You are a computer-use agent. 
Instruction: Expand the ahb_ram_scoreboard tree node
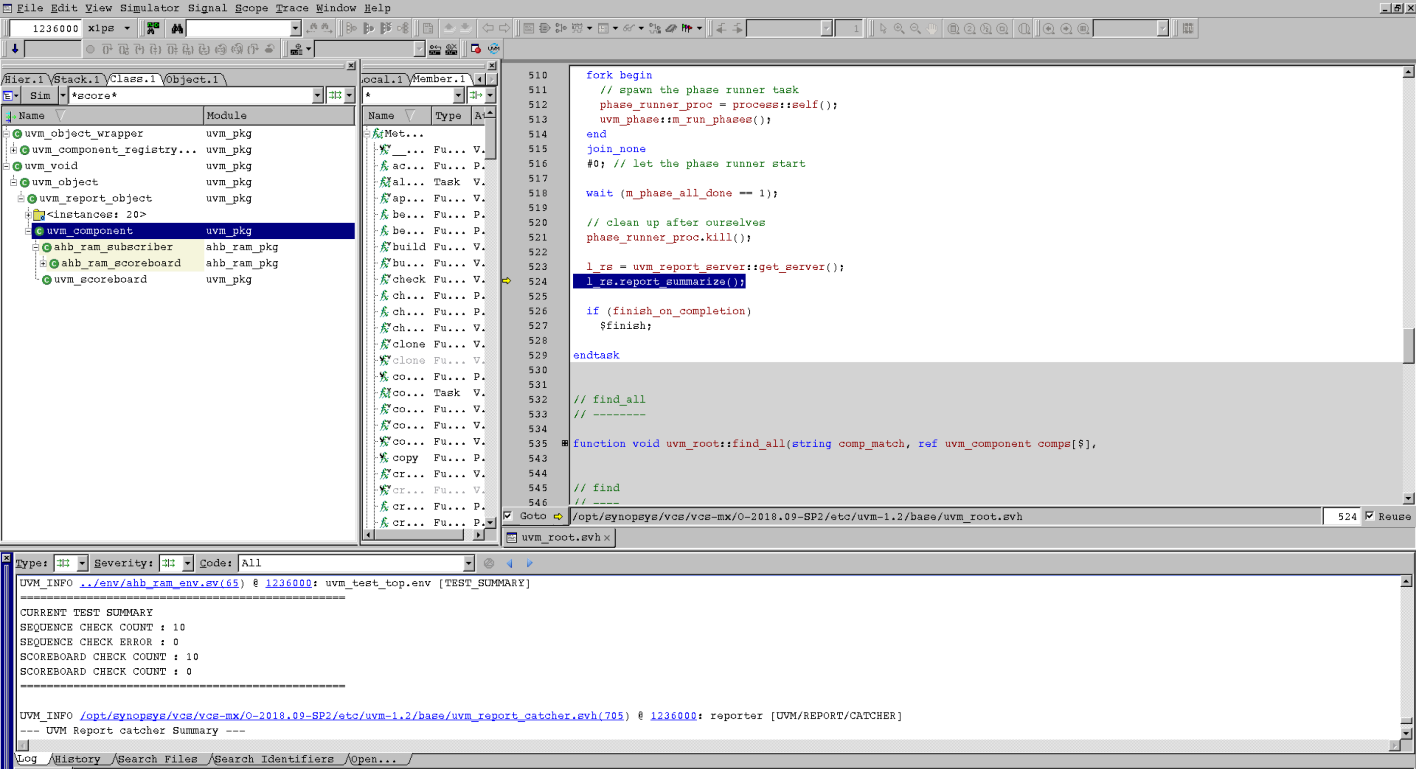43,264
